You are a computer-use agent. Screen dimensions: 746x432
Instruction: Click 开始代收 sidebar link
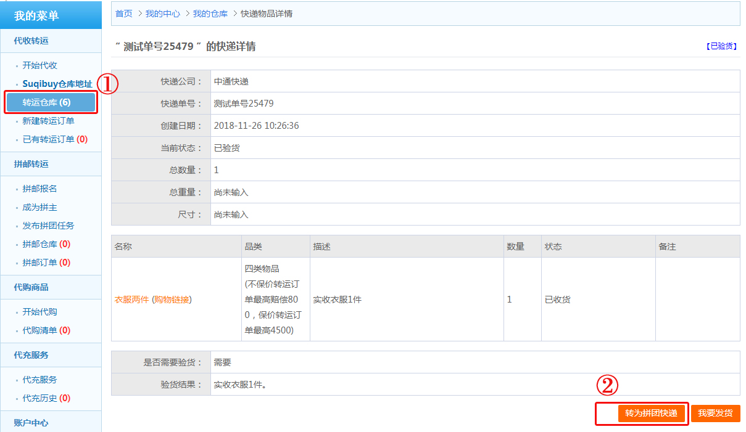click(x=39, y=65)
